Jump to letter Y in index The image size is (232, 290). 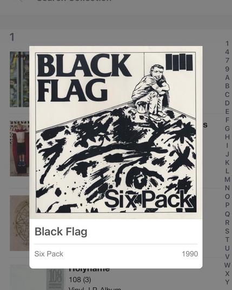tap(227, 282)
